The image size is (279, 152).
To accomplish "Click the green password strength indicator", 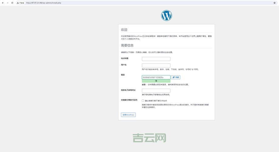I will pos(156,81).
